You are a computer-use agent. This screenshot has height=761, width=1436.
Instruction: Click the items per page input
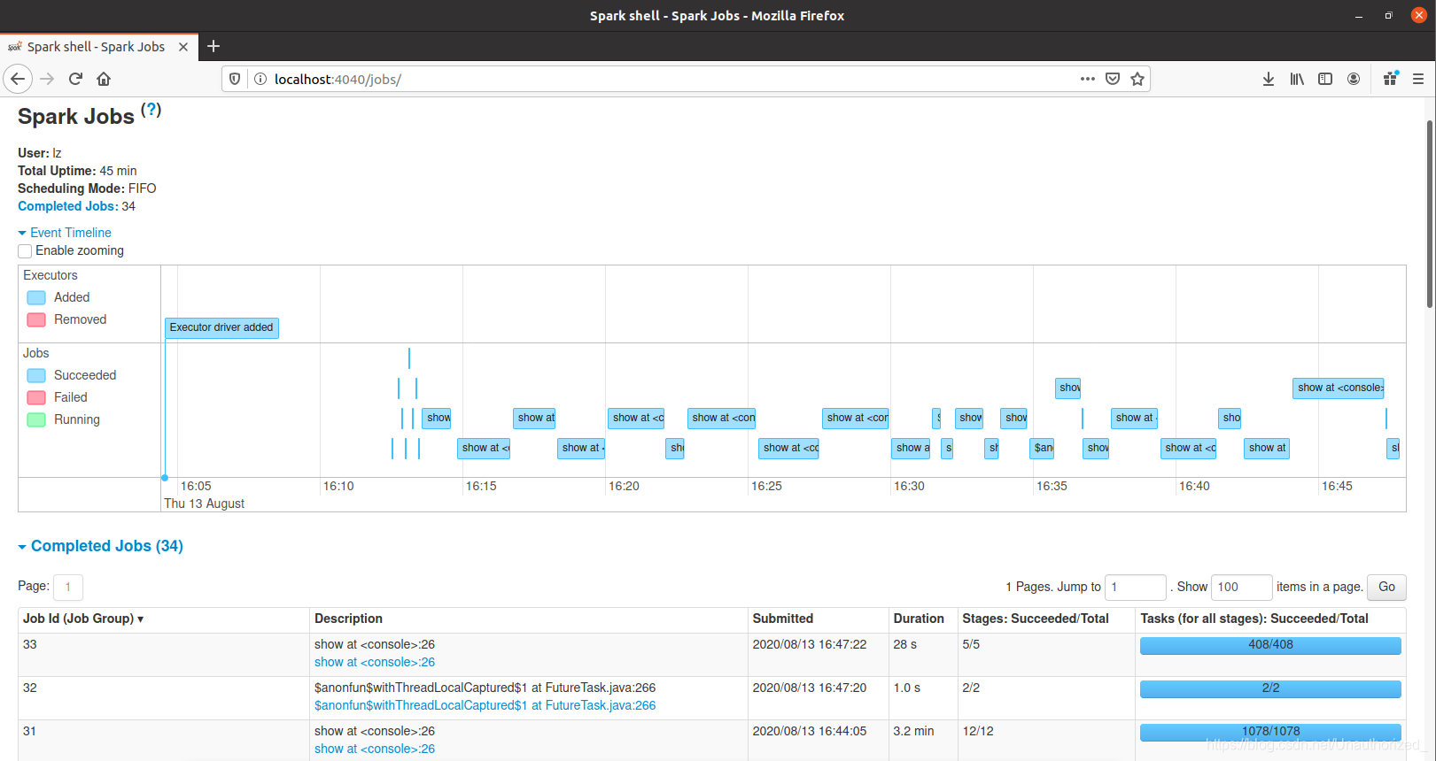1241,587
